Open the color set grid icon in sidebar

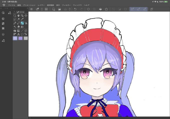[x=3, y=24]
